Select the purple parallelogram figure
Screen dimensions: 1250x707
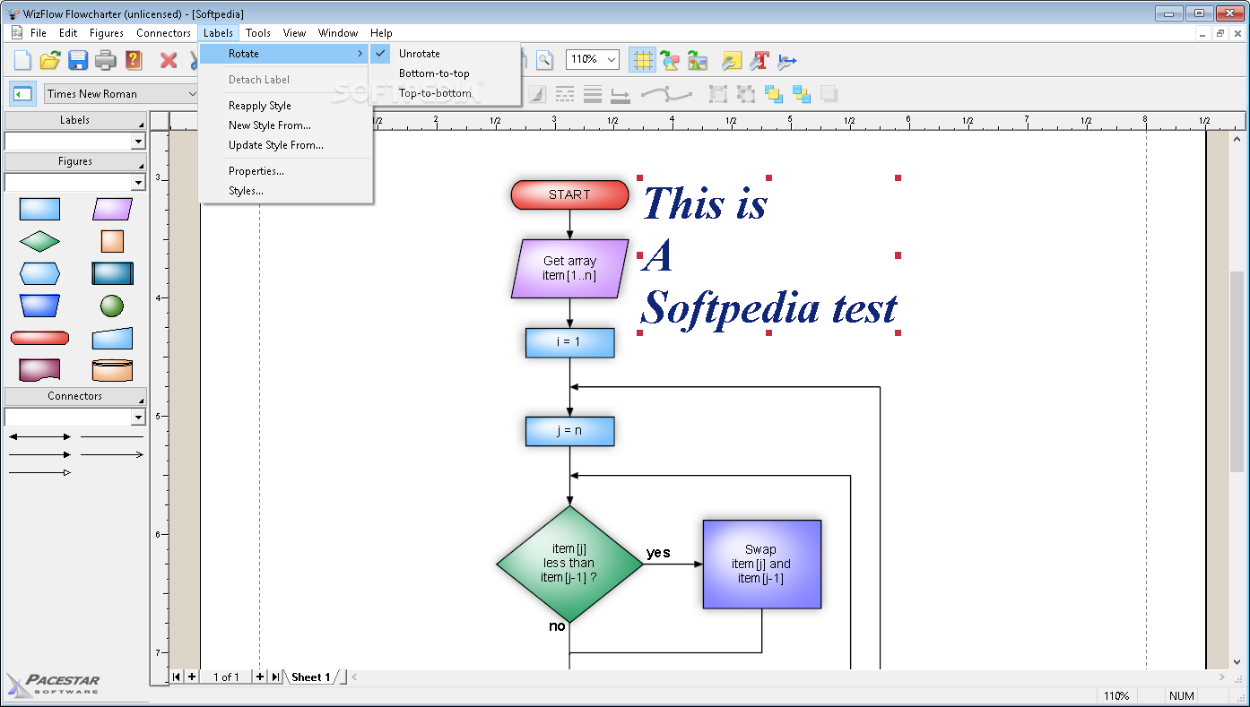click(112, 209)
